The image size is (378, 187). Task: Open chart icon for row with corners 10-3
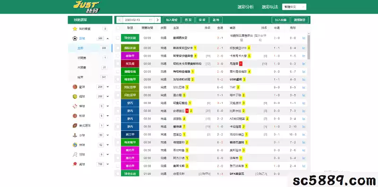[x=304, y=135]
